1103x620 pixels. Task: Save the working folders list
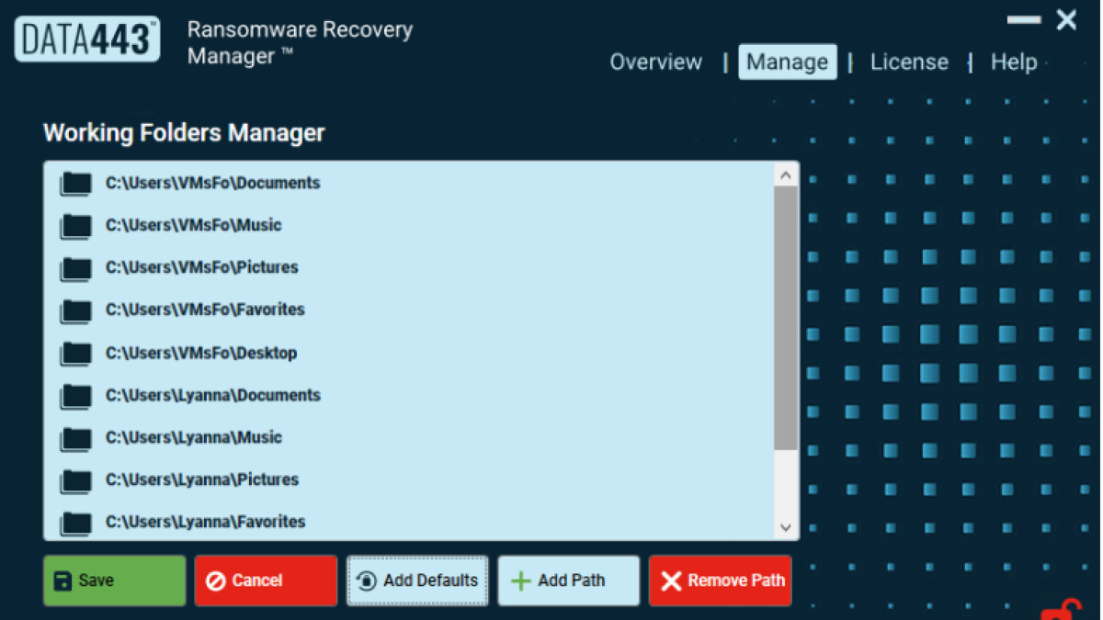pyautogui.click(x=114, y=580)
